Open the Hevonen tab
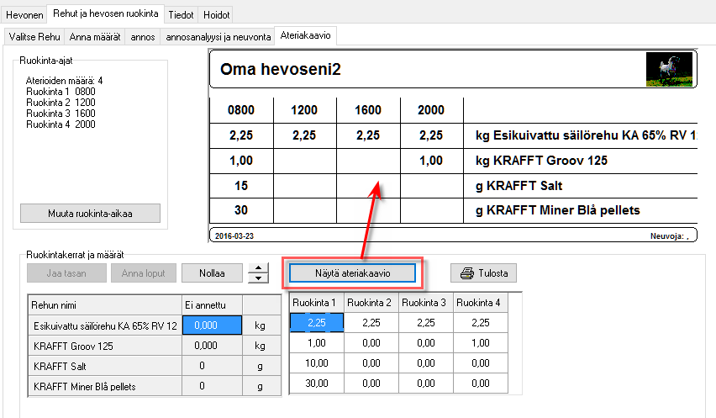 24,14
